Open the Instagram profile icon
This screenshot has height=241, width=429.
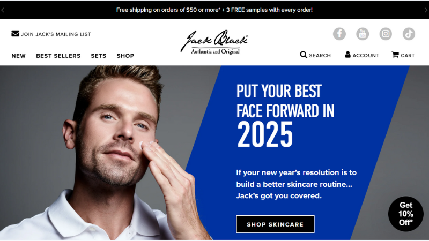(x=386, y=34)
